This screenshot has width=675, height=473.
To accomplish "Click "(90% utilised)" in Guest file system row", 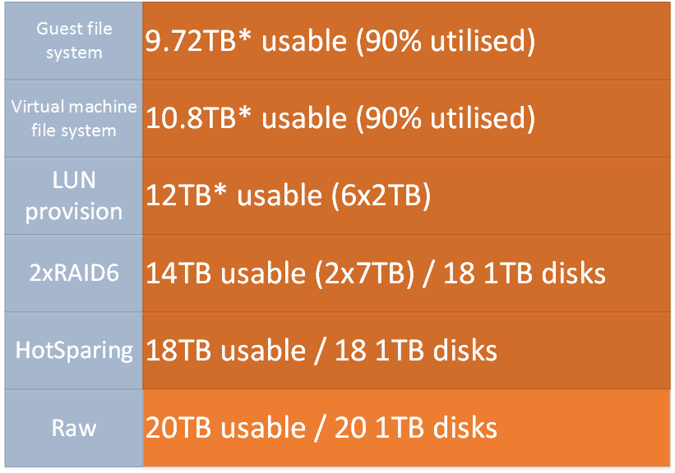I will tap(445, 42).
